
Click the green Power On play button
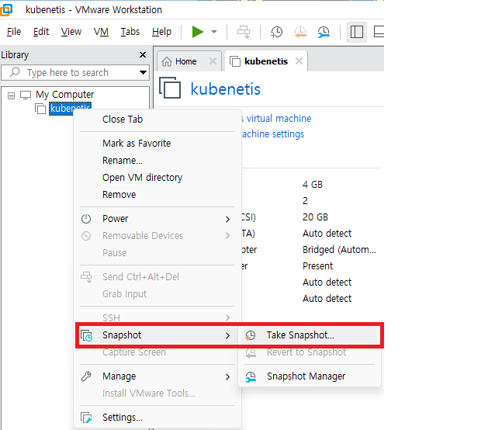(x=198, y=32)
